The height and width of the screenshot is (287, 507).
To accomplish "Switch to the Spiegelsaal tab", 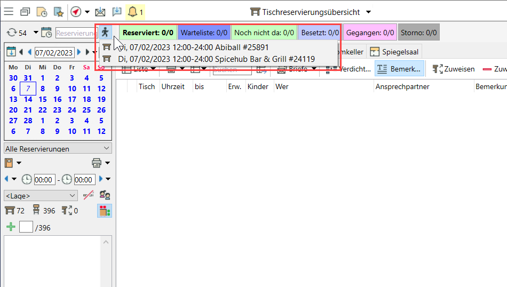I will click(394, 52).
